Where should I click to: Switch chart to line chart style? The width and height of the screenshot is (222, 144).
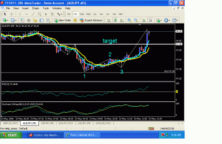click(122, 20)
